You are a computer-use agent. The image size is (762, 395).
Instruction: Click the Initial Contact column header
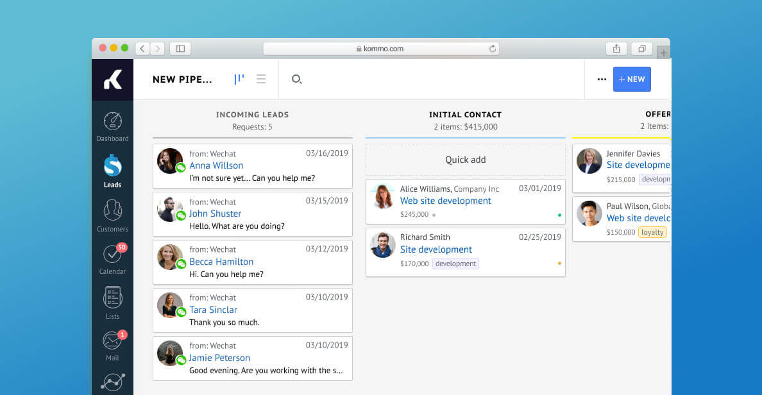tap(465, 115)
